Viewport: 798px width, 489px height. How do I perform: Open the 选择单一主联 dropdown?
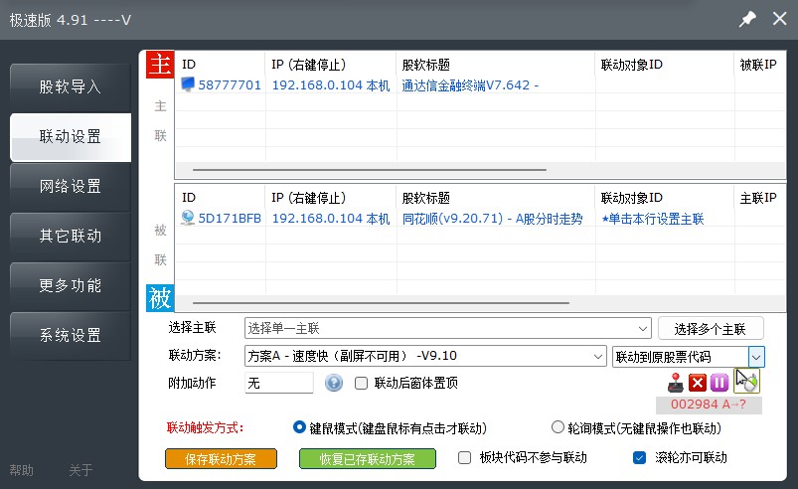(x=447, y=328)
